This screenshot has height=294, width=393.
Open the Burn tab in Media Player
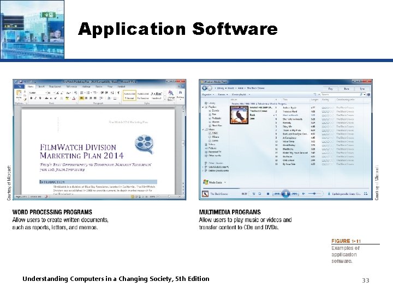click(x=347, y=89)
